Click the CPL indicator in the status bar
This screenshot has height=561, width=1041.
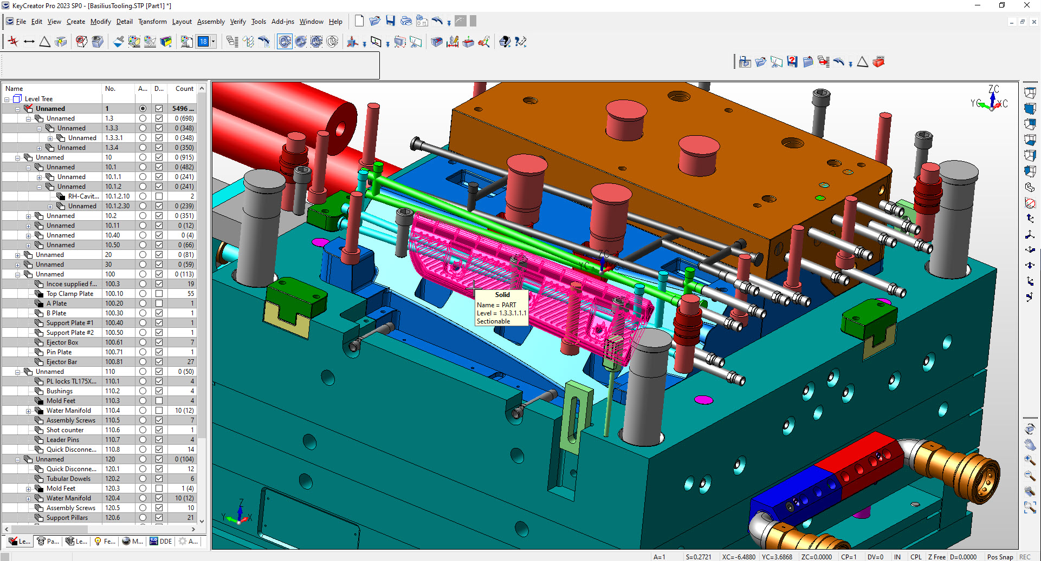pyautogui.click(x=916, y=557)
